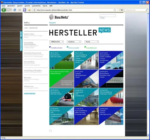Open the 02.07.2010 Bauelemente Saint-Gobain tile
This screenshot has width=150, height=140.
111,60
